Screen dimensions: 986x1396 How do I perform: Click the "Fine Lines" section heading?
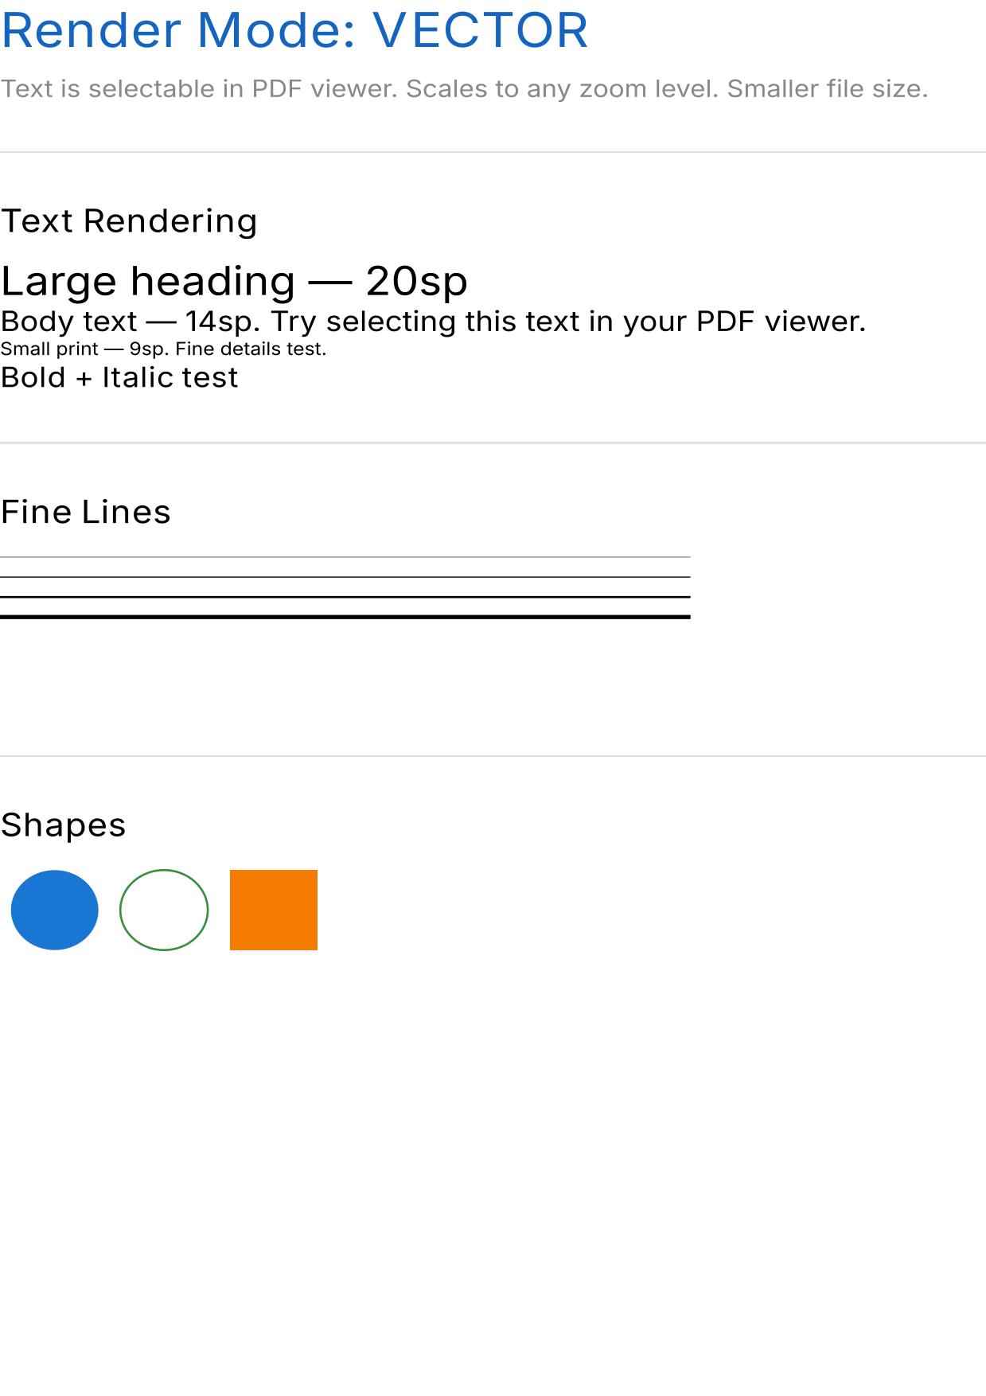coord(86,512)
